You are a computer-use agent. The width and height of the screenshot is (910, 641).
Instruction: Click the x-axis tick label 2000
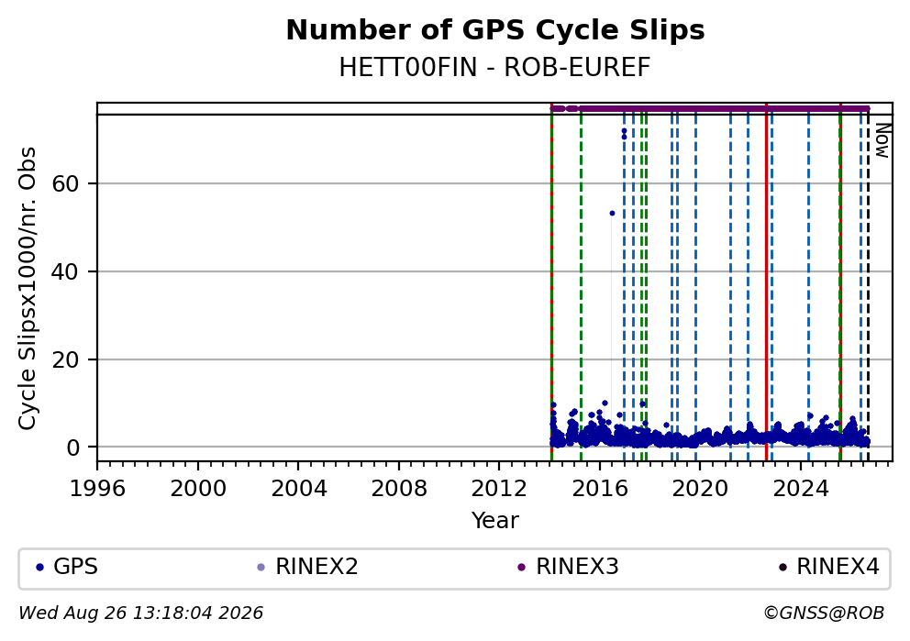[198, 489]
